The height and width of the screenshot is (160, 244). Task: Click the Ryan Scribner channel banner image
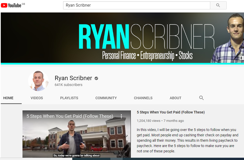(122, 38)
